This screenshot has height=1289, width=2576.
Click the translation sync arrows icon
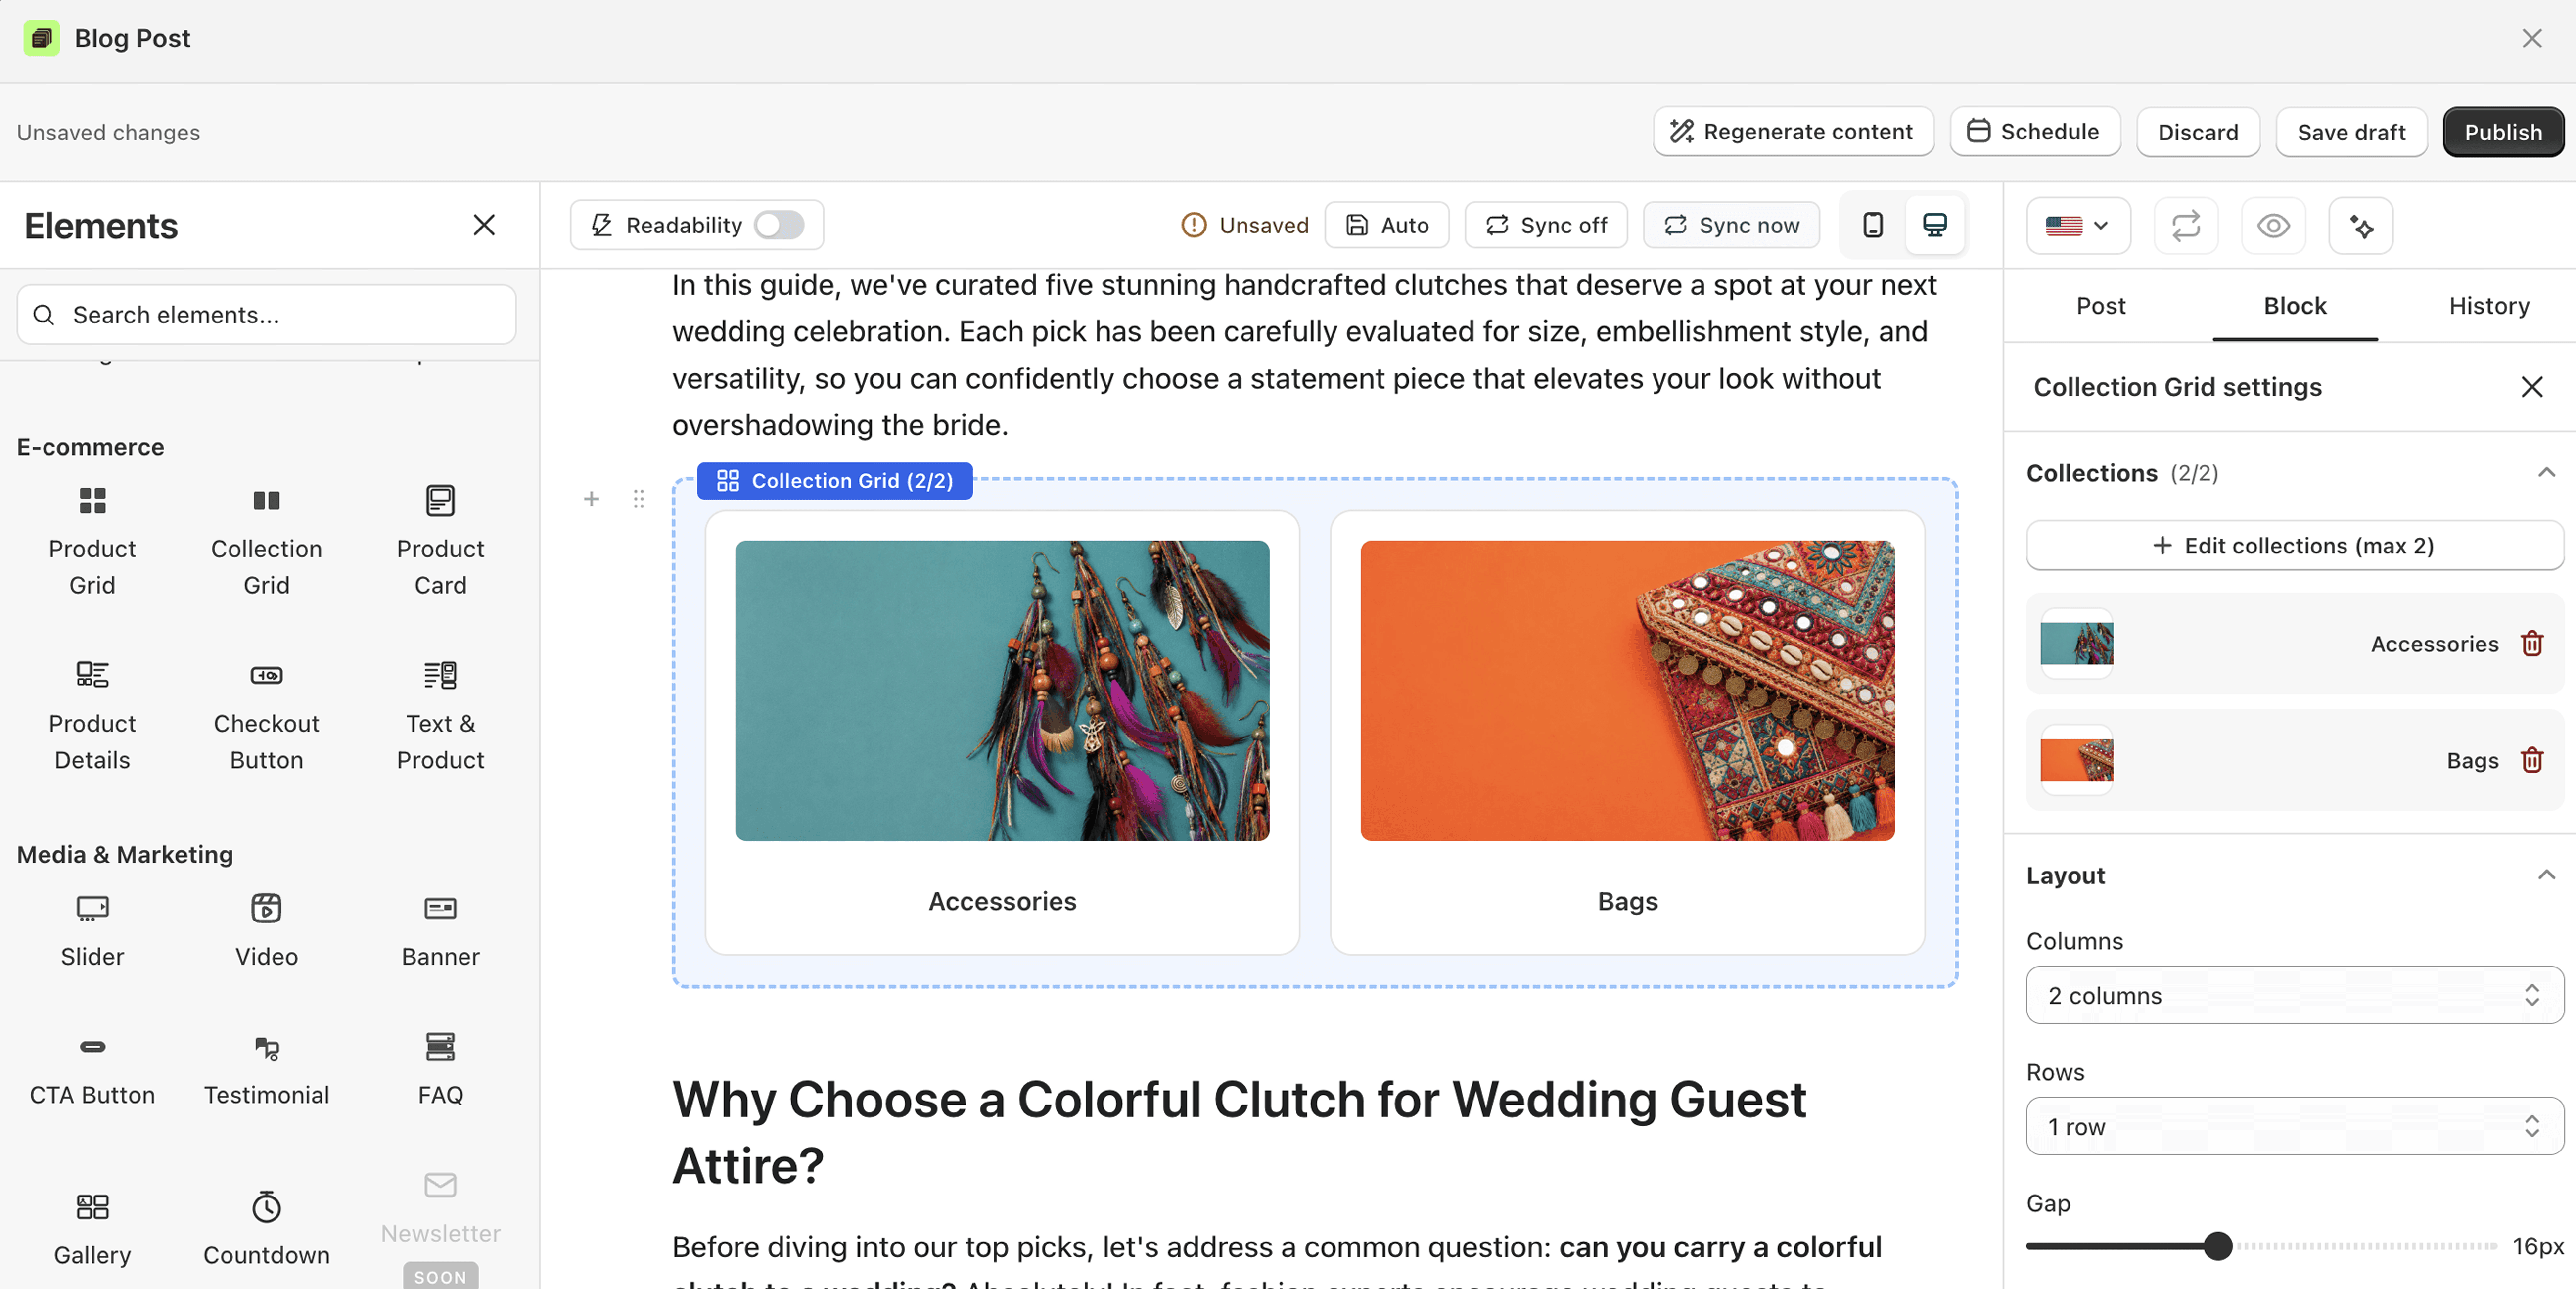click(x=2186, y=226)
